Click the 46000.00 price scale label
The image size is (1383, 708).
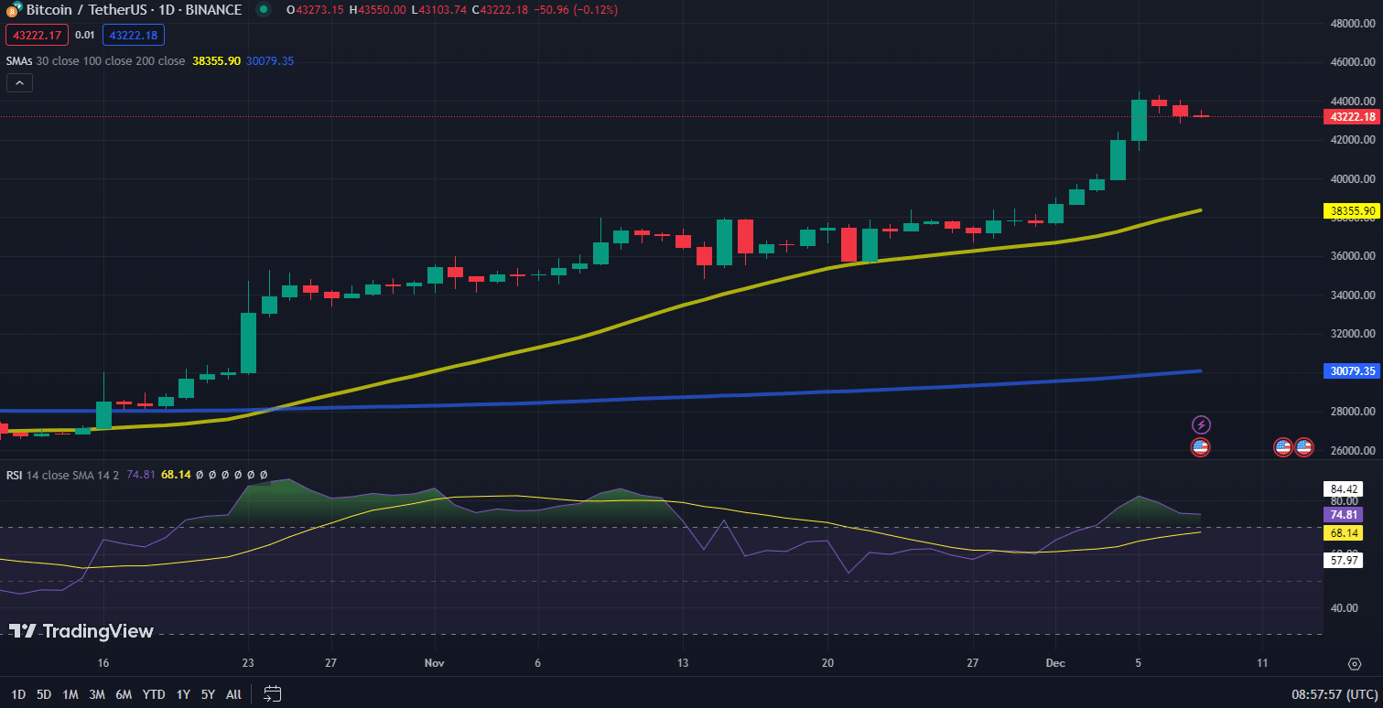pos(1352,62)
